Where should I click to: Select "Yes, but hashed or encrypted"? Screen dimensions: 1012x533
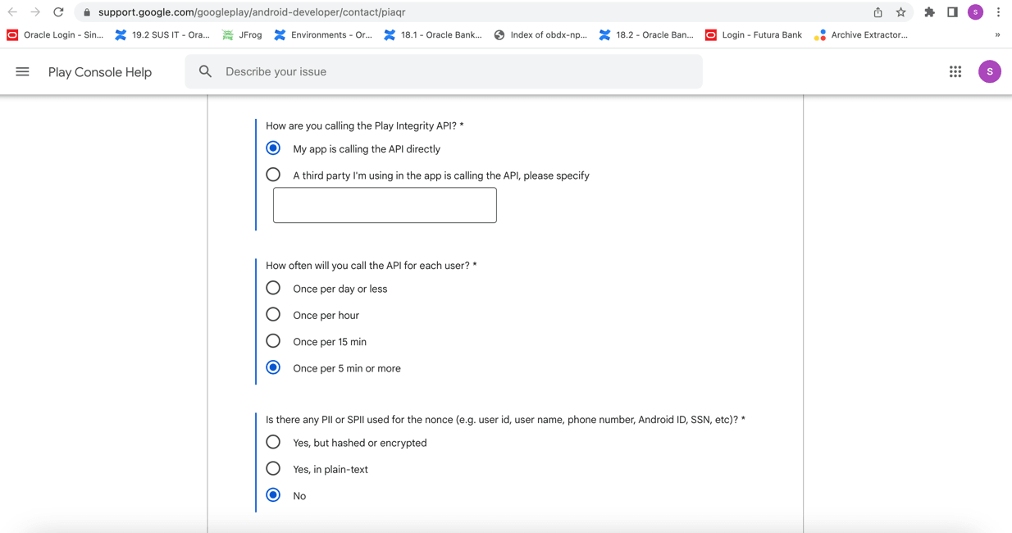tap(273, 443)
